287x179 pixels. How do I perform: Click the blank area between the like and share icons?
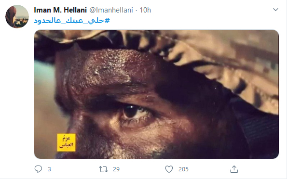(209, 169)
